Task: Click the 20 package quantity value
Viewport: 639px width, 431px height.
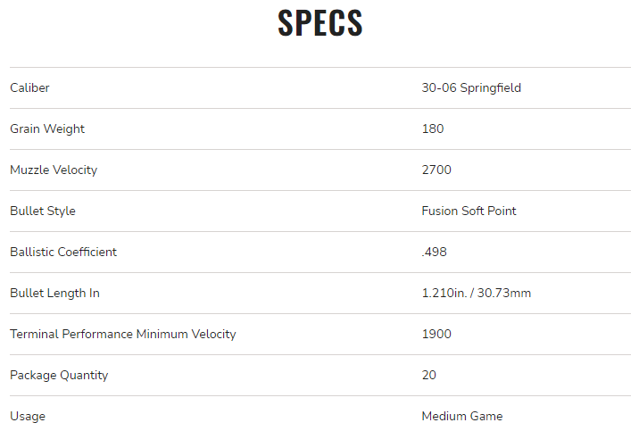Action: 428,375
